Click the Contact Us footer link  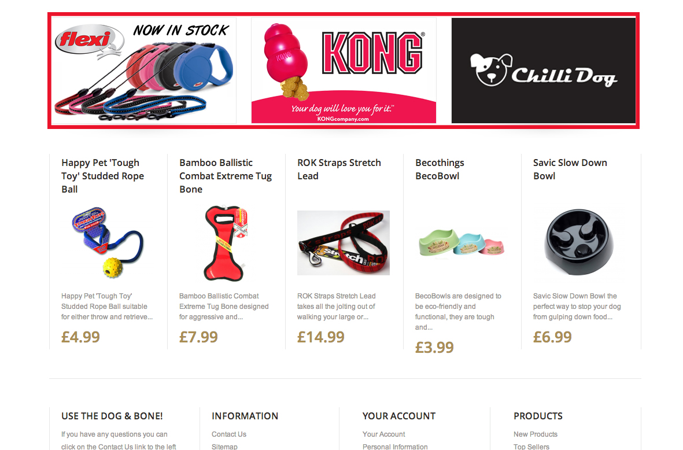pos(229,434)
